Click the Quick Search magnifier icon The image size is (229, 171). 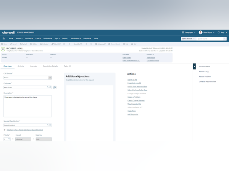225,39
